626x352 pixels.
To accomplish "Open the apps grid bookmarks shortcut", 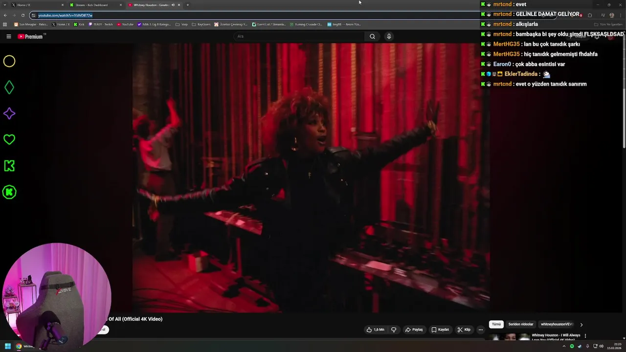I will point(5,24).
